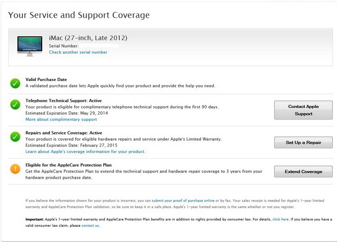Open the Check another serial number link
337x242 pixels.
(x=78, y=52)
